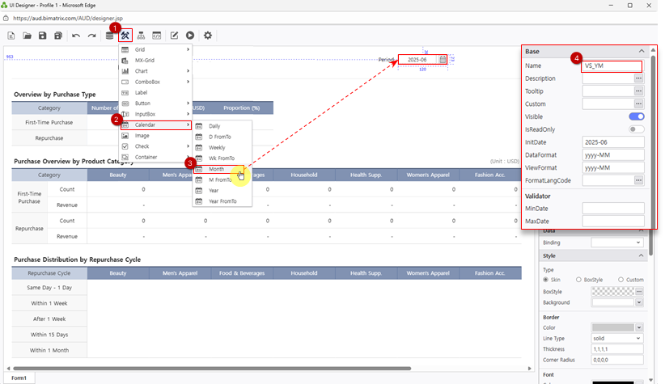
Task: Open the components tools icon
Action: click(x=126, y=36)
